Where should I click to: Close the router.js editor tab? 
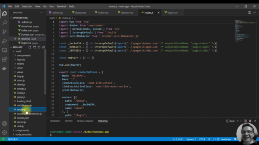click(159, 12)
